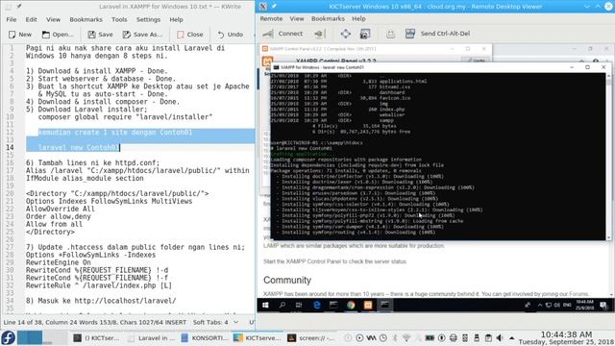The height and width of the screenshot is (346, 615).
Task: Open remote Windows notification center icon
Action: (x=603, y=305)
